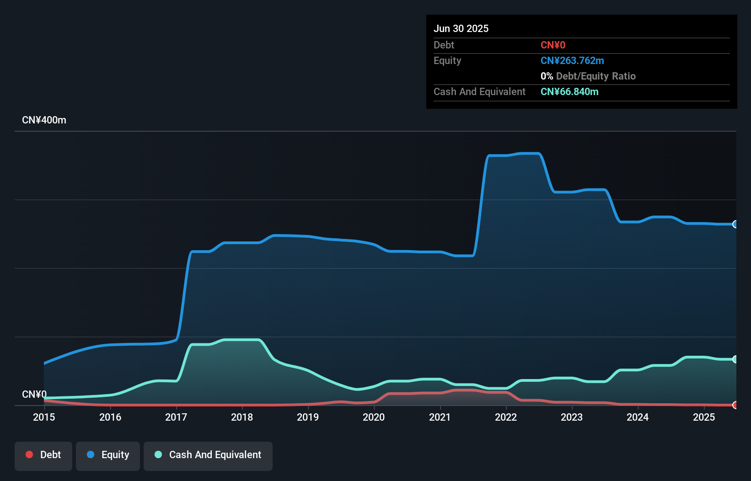The width and height of the screenshot is (751, 481).
Task: Click the 2020 x-axis label
Action: (x=374, y=417)
